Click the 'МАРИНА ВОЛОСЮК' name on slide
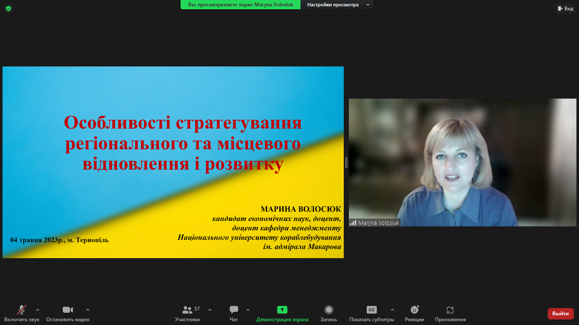This screenshot has height=325, width=579. [301, 209]
